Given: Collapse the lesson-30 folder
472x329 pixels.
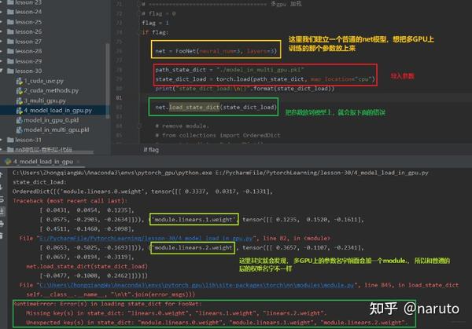Looking at the screenshot, I should tap(2, 71).
